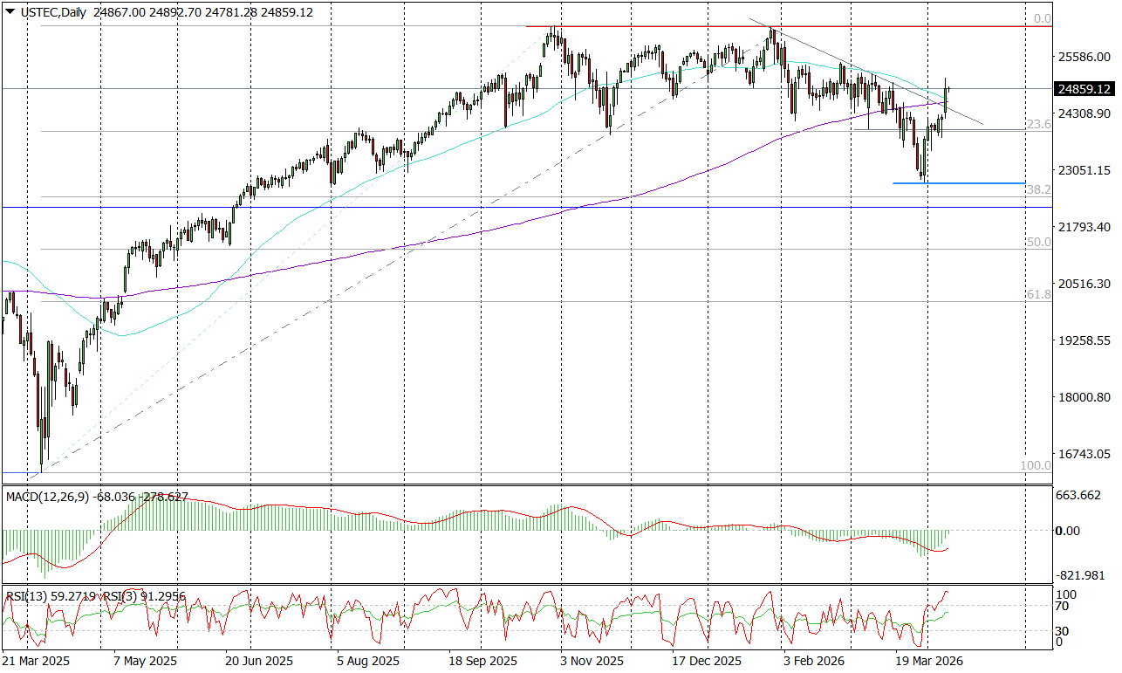Click the Fibonacci 50.0 level label
The height and width of the screenshot is (673, 1122).
click(x=1038, y=242)
